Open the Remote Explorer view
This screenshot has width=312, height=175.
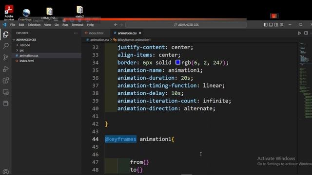click(5, 92)
